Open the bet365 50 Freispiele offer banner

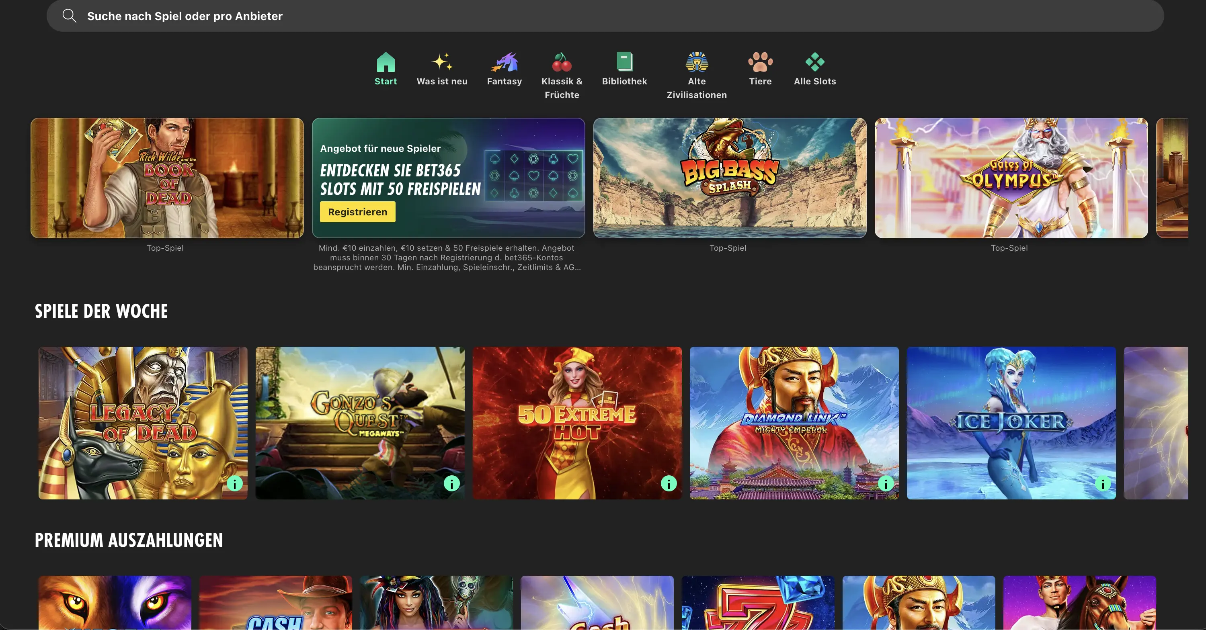448,179
